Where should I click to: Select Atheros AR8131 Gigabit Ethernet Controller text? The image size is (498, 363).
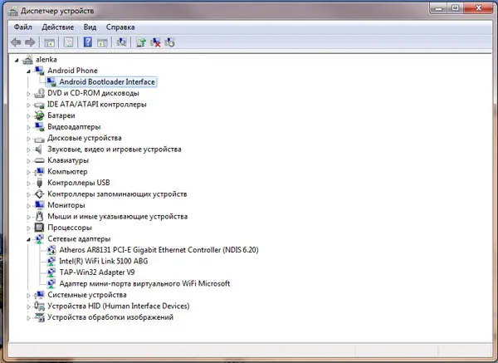(159, 250)
